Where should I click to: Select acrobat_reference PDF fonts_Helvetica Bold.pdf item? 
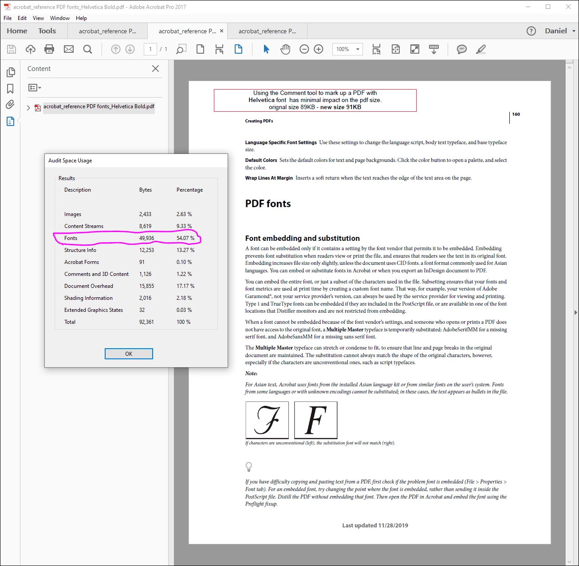(x=98, y=106)
